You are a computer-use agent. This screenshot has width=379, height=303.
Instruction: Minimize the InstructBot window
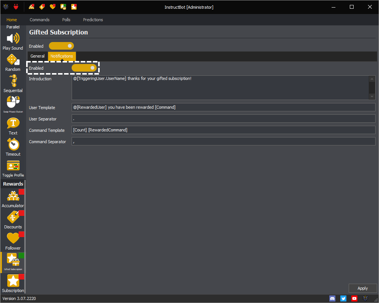pos(334,7)
